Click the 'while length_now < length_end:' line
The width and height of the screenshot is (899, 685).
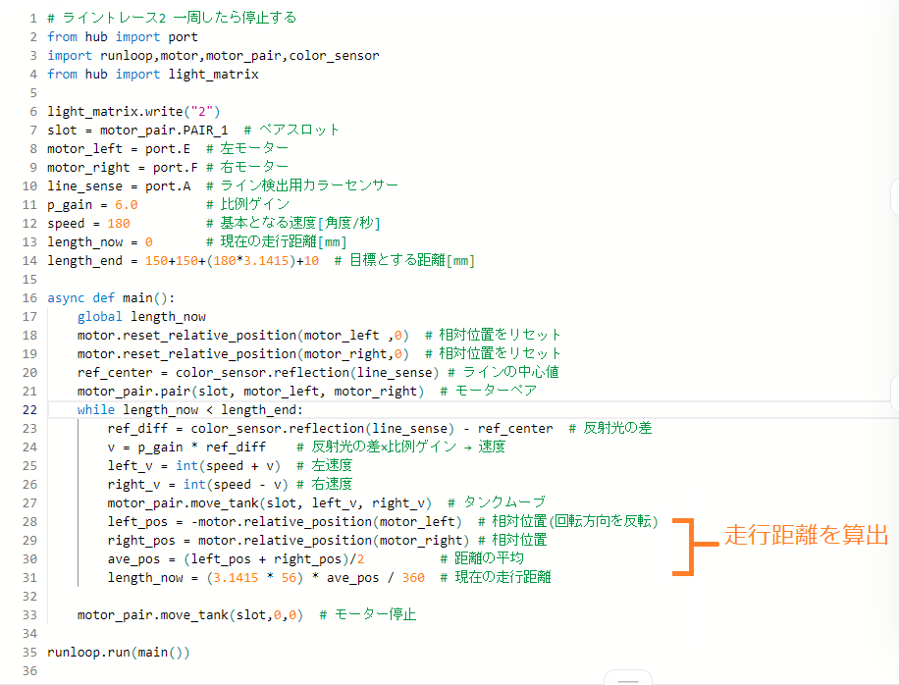point(190,409)
